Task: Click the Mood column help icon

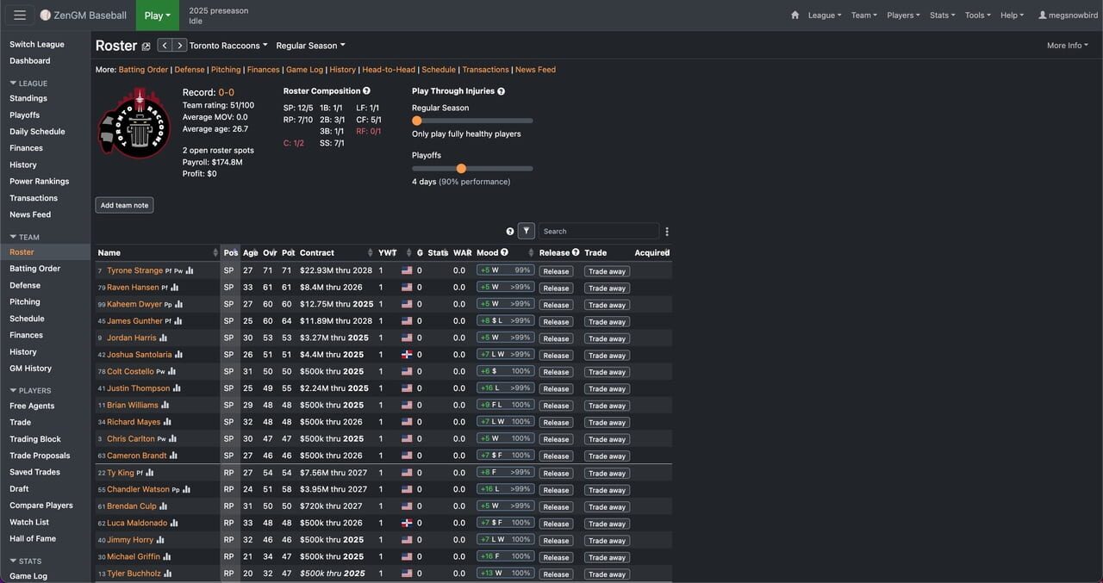Action: coord(505,252)
